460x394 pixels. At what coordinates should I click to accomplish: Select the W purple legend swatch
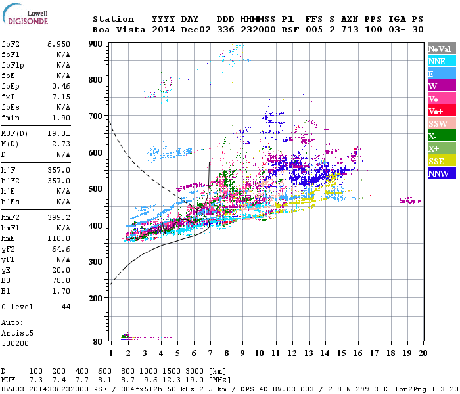[x=442, y=86]
